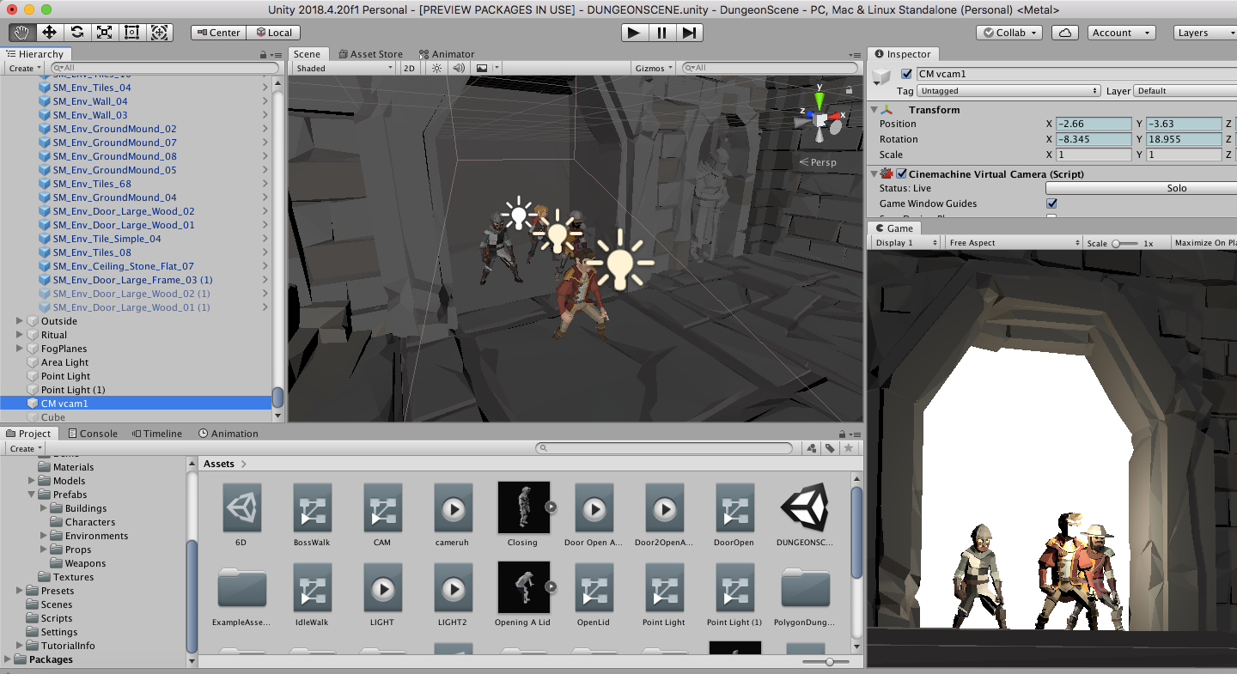Toggle Persp projection label
The image size is (1237, 674).
click(x=817, y=162)
